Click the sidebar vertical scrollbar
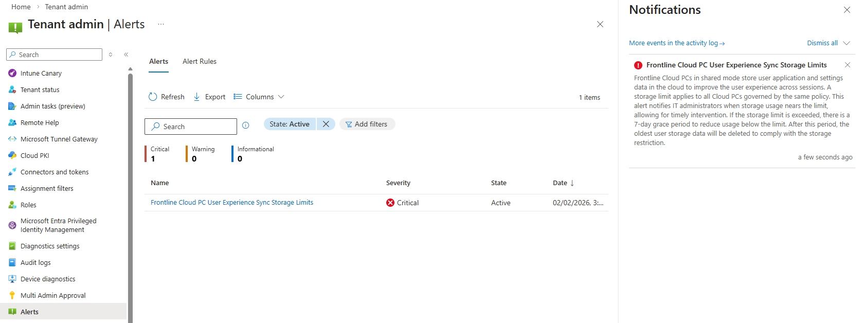Viewport: 863px width, 323px height. 130,195
